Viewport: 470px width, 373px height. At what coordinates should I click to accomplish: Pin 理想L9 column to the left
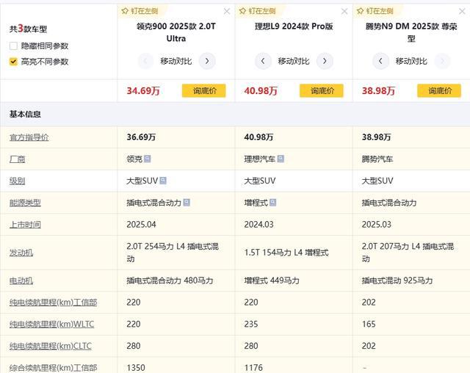(258, 11)
